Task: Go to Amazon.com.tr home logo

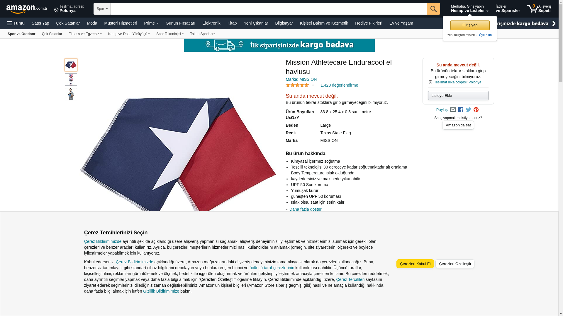Action: [x=27, y=9]
